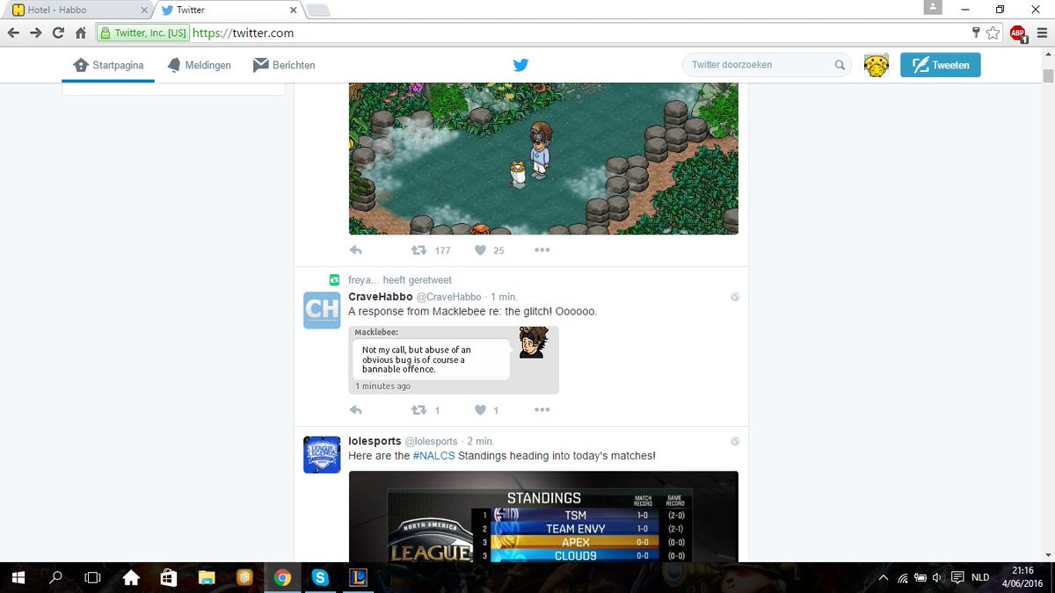Open the Windows Store taskbar icon

169,578
